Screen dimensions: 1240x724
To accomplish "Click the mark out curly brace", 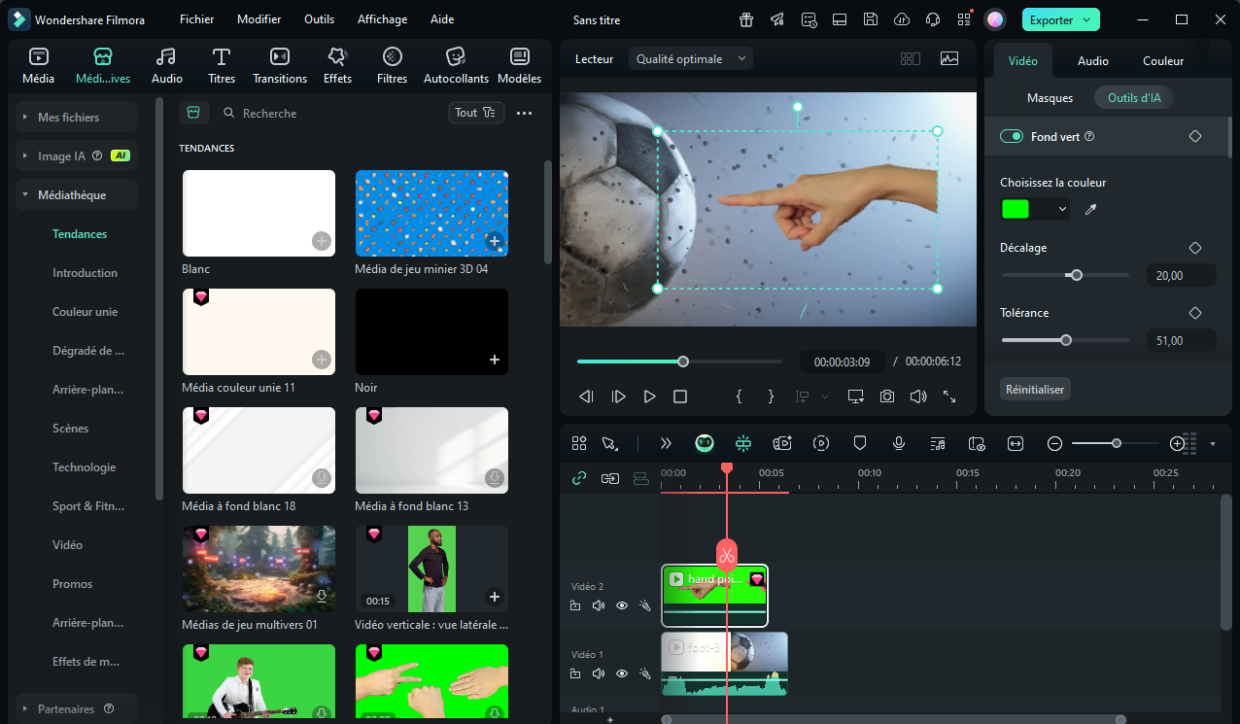I will 771,396.
